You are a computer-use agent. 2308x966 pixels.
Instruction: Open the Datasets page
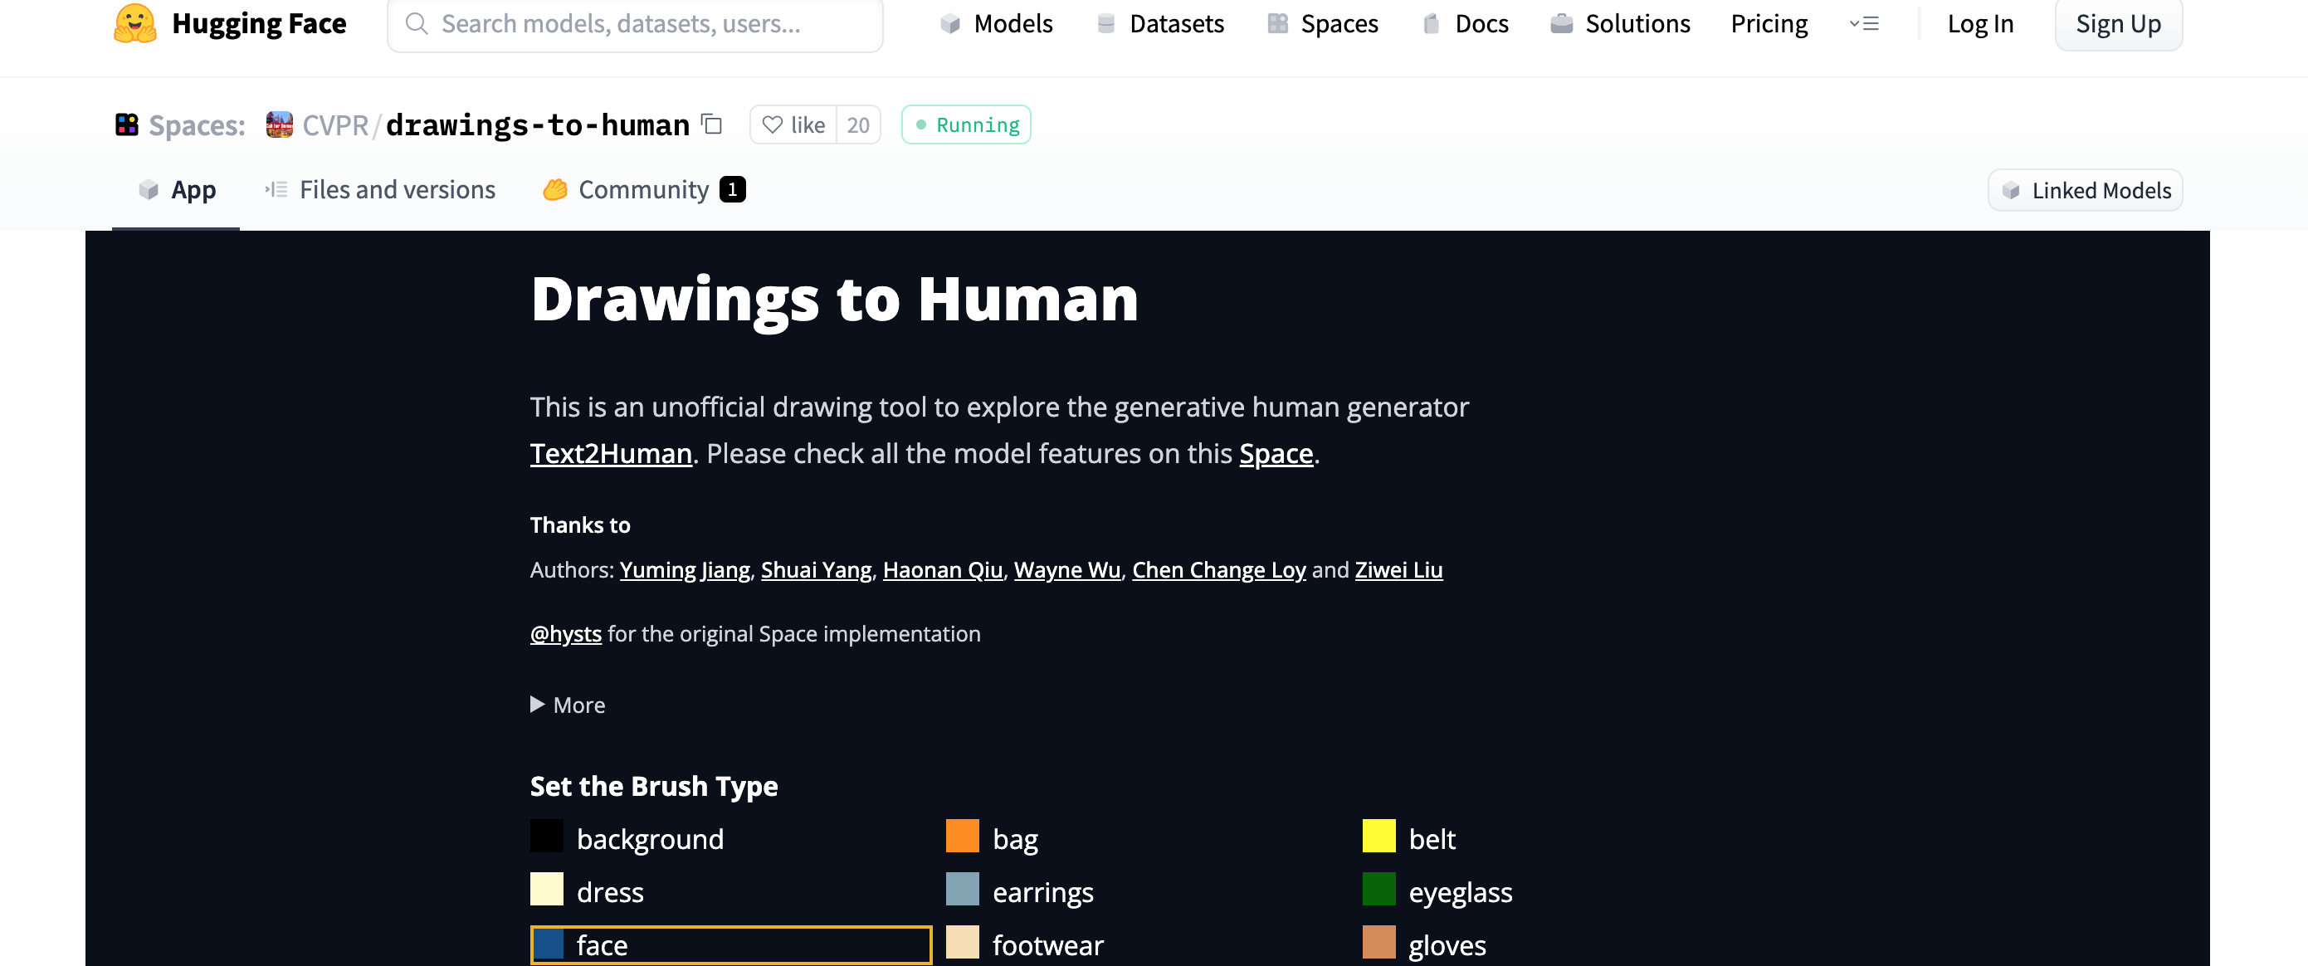pos(1160,24)
